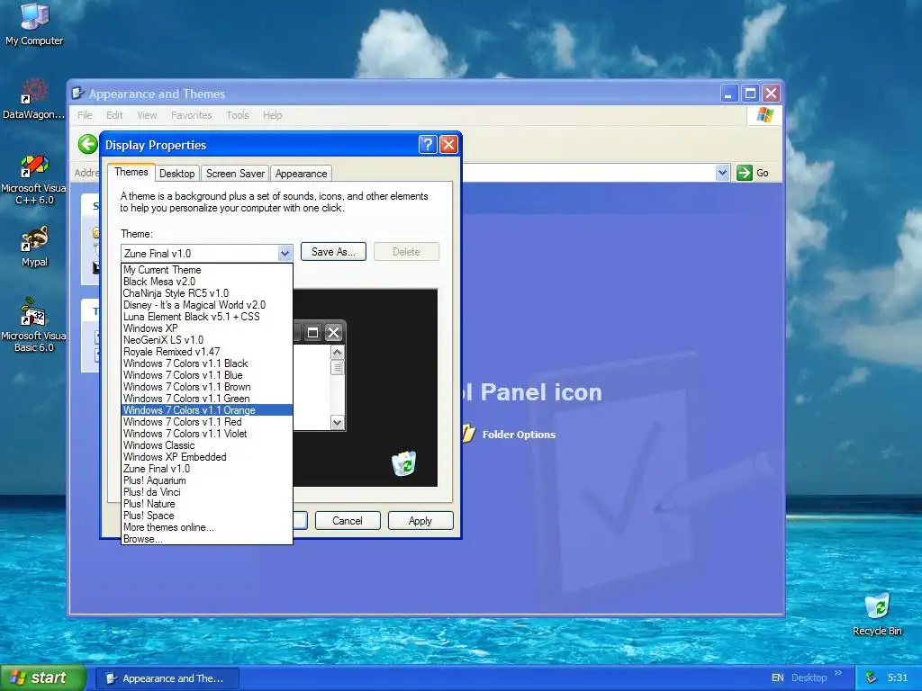Collapse the Theme dropdown arrow
This screenshot has width=922, height=691.
285,253
